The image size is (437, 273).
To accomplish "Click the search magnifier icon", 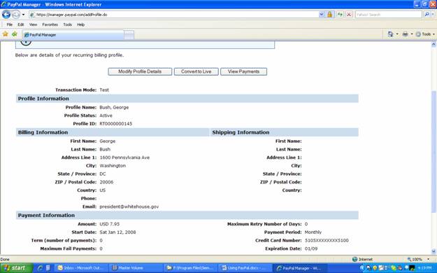I will [x=427, y=15].
